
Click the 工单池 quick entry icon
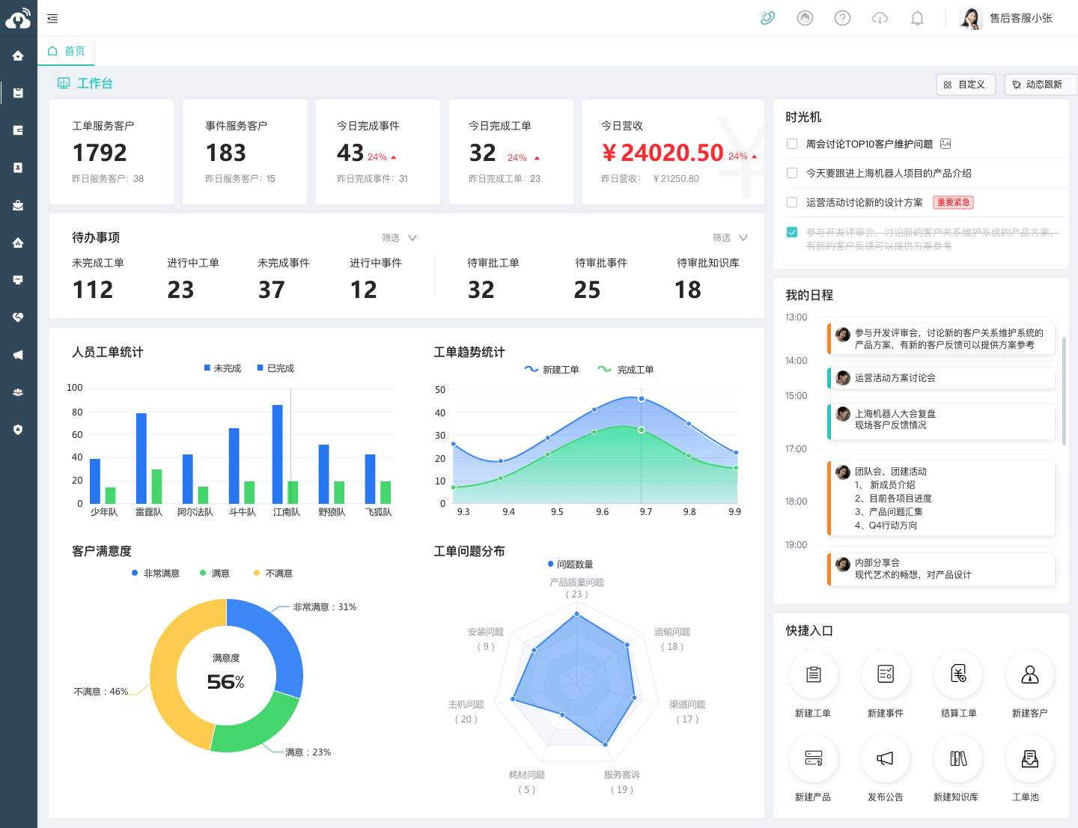[1030, 758]
